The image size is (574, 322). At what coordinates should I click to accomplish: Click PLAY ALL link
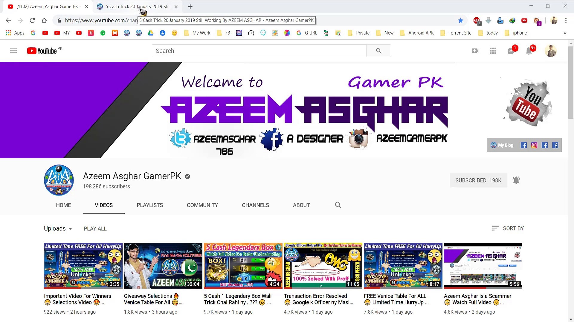tap(95, 229)
